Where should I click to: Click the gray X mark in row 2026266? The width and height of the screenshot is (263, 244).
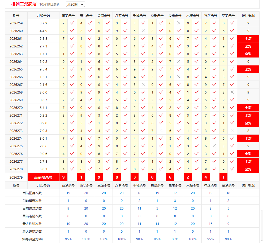pyautogui.click(x=179, y=77)
